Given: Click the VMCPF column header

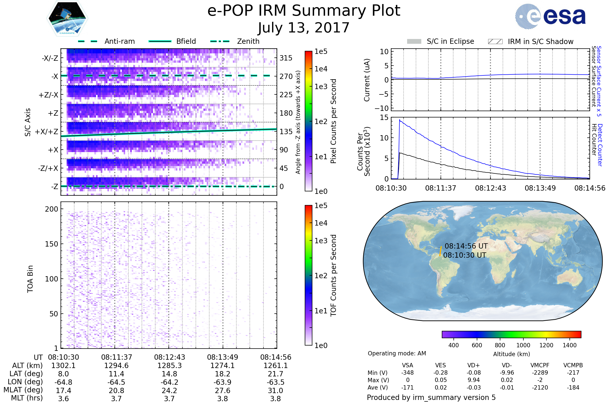Looking at the screenshot, I should (x=540, y=366).
